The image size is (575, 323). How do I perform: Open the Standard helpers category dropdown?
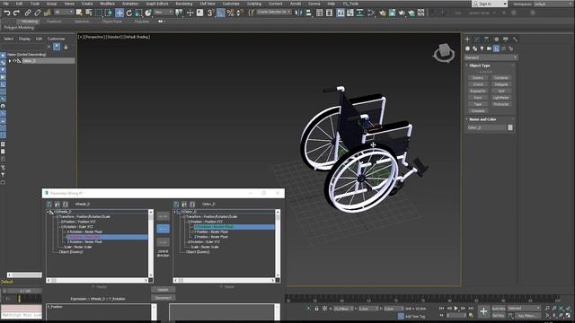click(x=491, y=57)
